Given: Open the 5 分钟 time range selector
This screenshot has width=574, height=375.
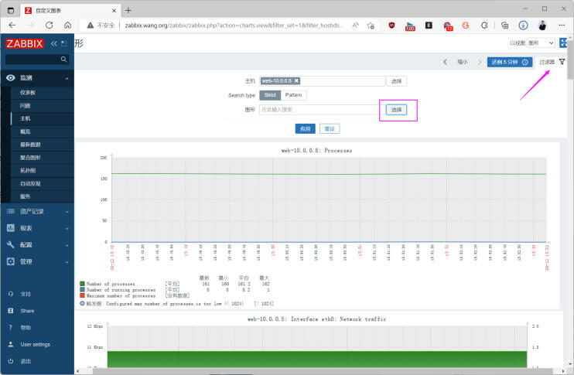Looking at the screenshot, I should click(x=510, y=62).
